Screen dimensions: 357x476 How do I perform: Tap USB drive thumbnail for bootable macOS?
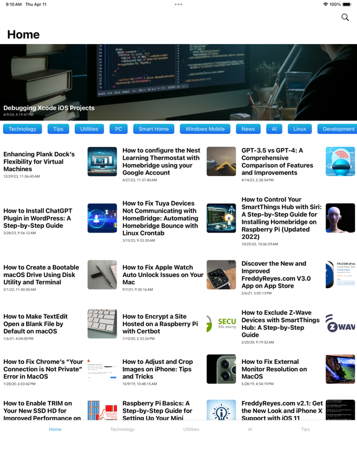coord(102,275)
